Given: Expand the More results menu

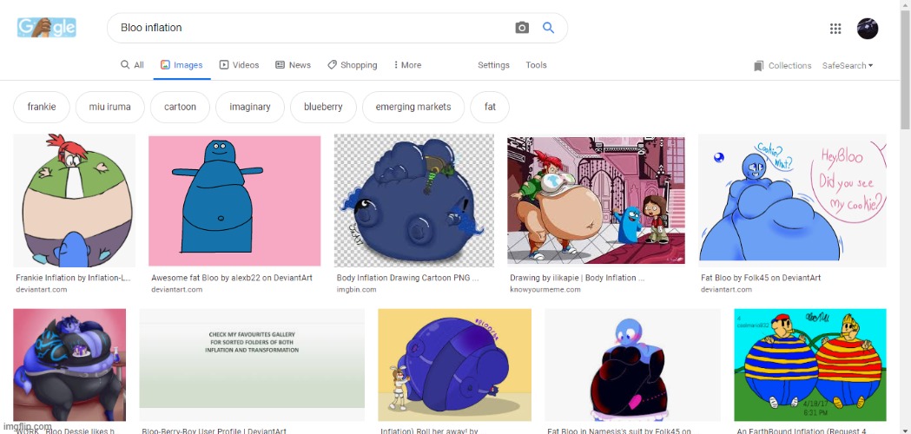Looking at the screenshot, I should click(x=407, y=65).
